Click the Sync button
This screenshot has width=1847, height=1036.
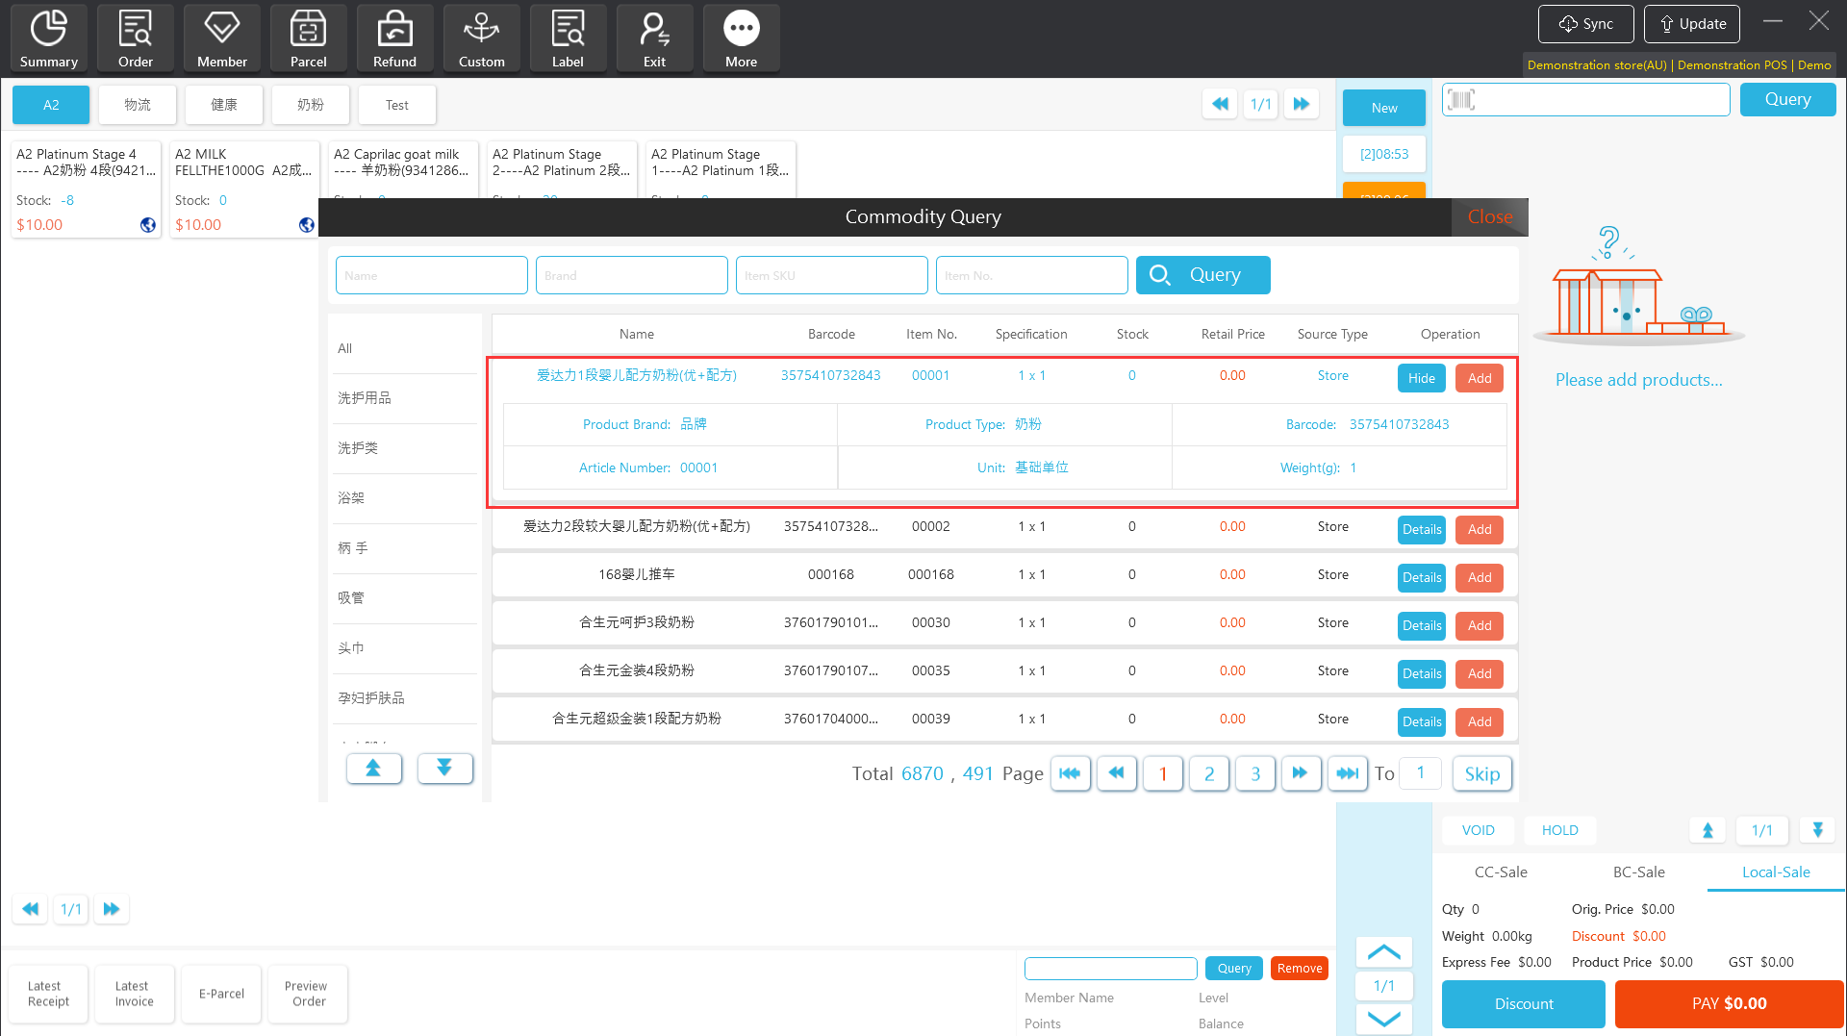tap(1585, 24)
